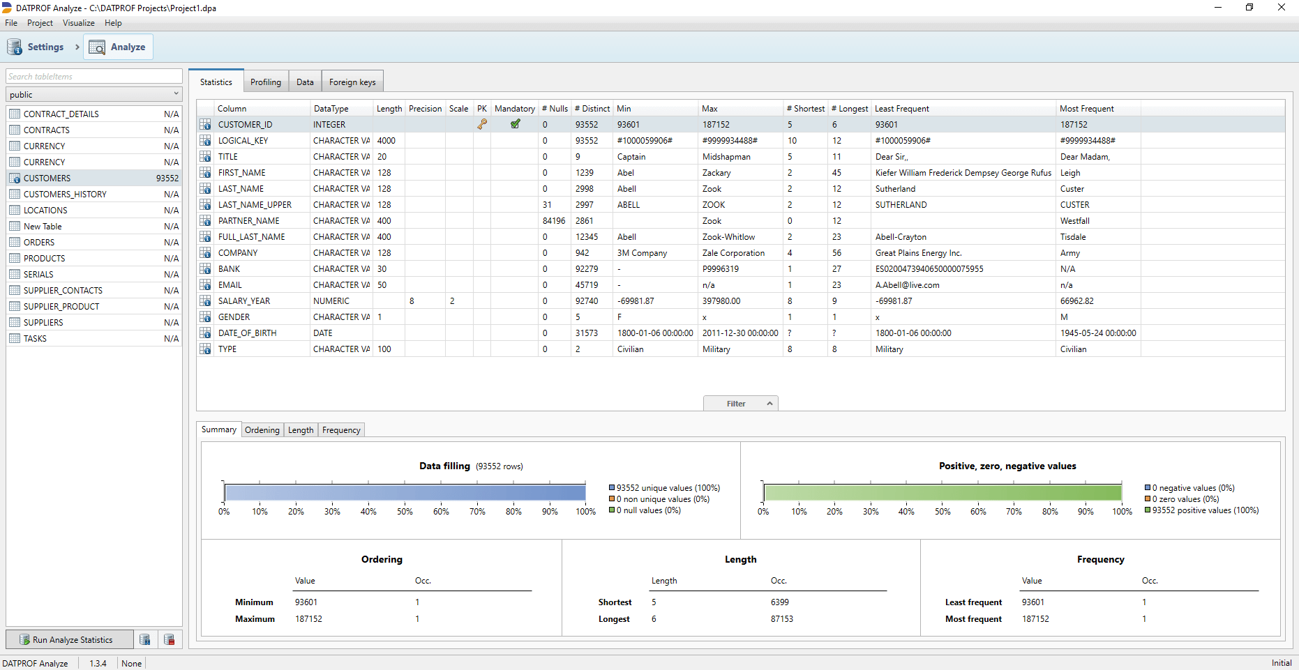The height and width of the screenshot is (670, 1299).
Task: Click the 1.3.4 version in status bar
Action: coord(98,663)
